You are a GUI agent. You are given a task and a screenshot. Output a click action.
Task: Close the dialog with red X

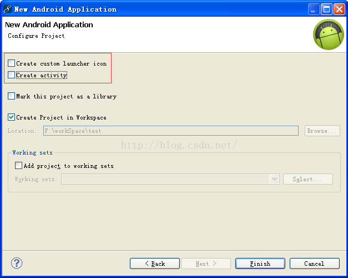click(339, 9)
